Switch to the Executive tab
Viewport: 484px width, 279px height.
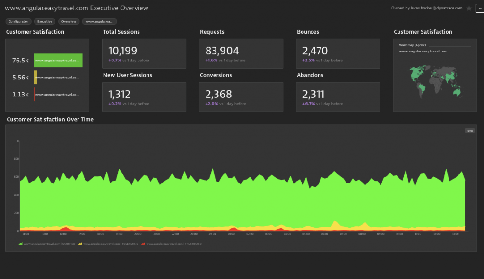point(44,21)
